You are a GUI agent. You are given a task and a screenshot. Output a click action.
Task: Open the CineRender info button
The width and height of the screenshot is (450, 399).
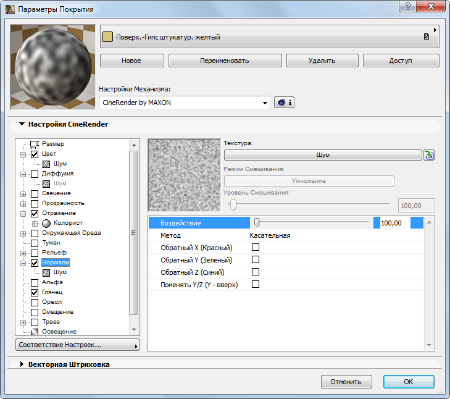click(284, 103)
